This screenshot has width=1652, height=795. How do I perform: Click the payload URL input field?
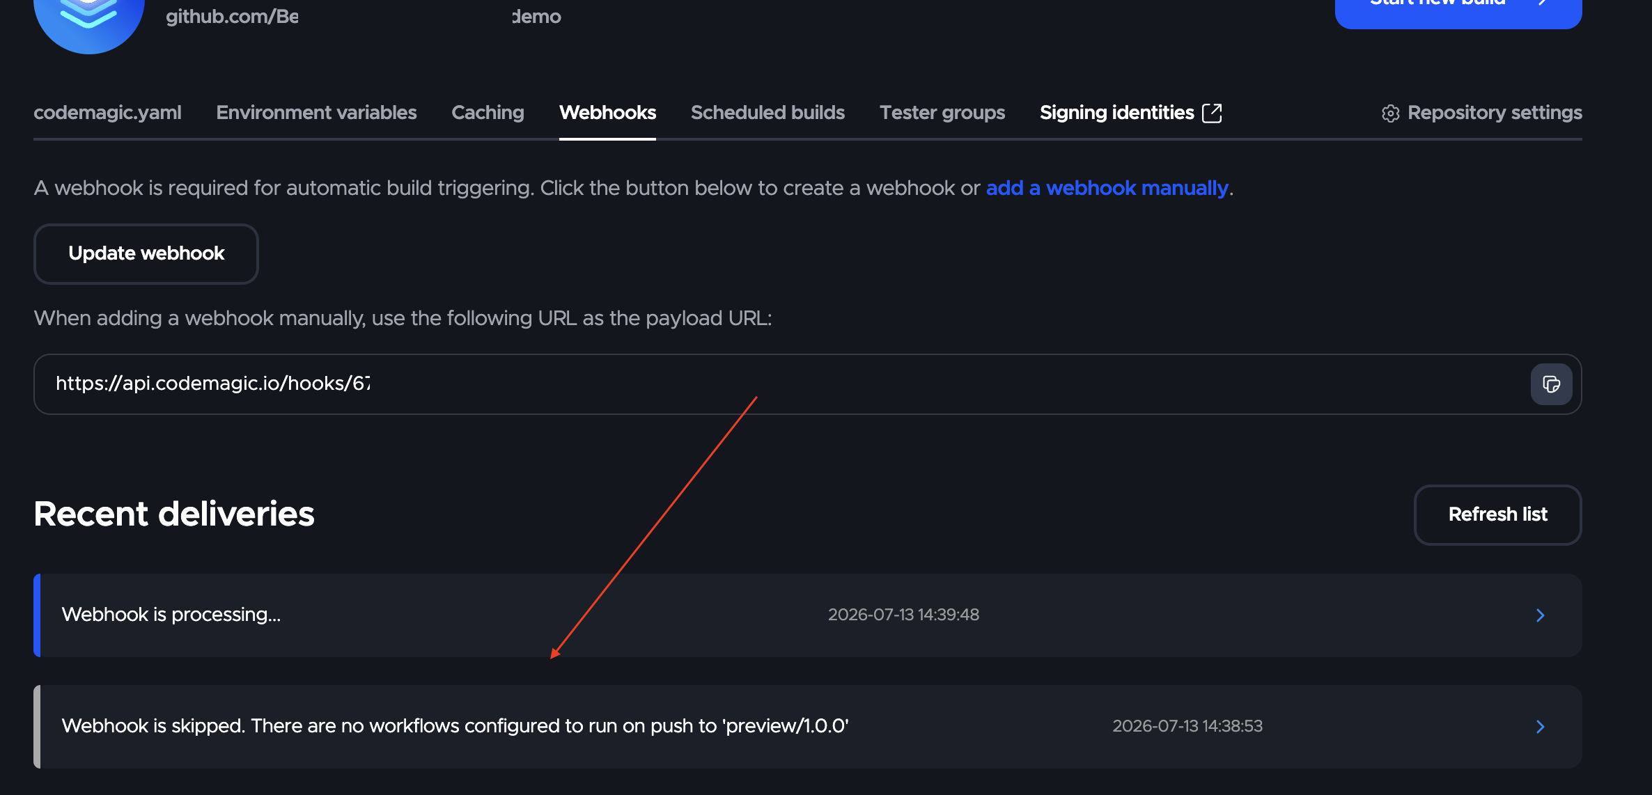point(807,384)
